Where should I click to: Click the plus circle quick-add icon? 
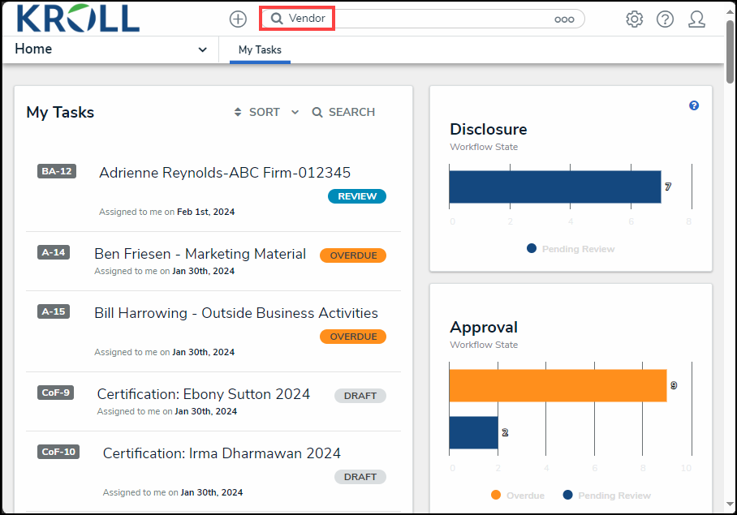pyautogui.click(x=238, y=19)
